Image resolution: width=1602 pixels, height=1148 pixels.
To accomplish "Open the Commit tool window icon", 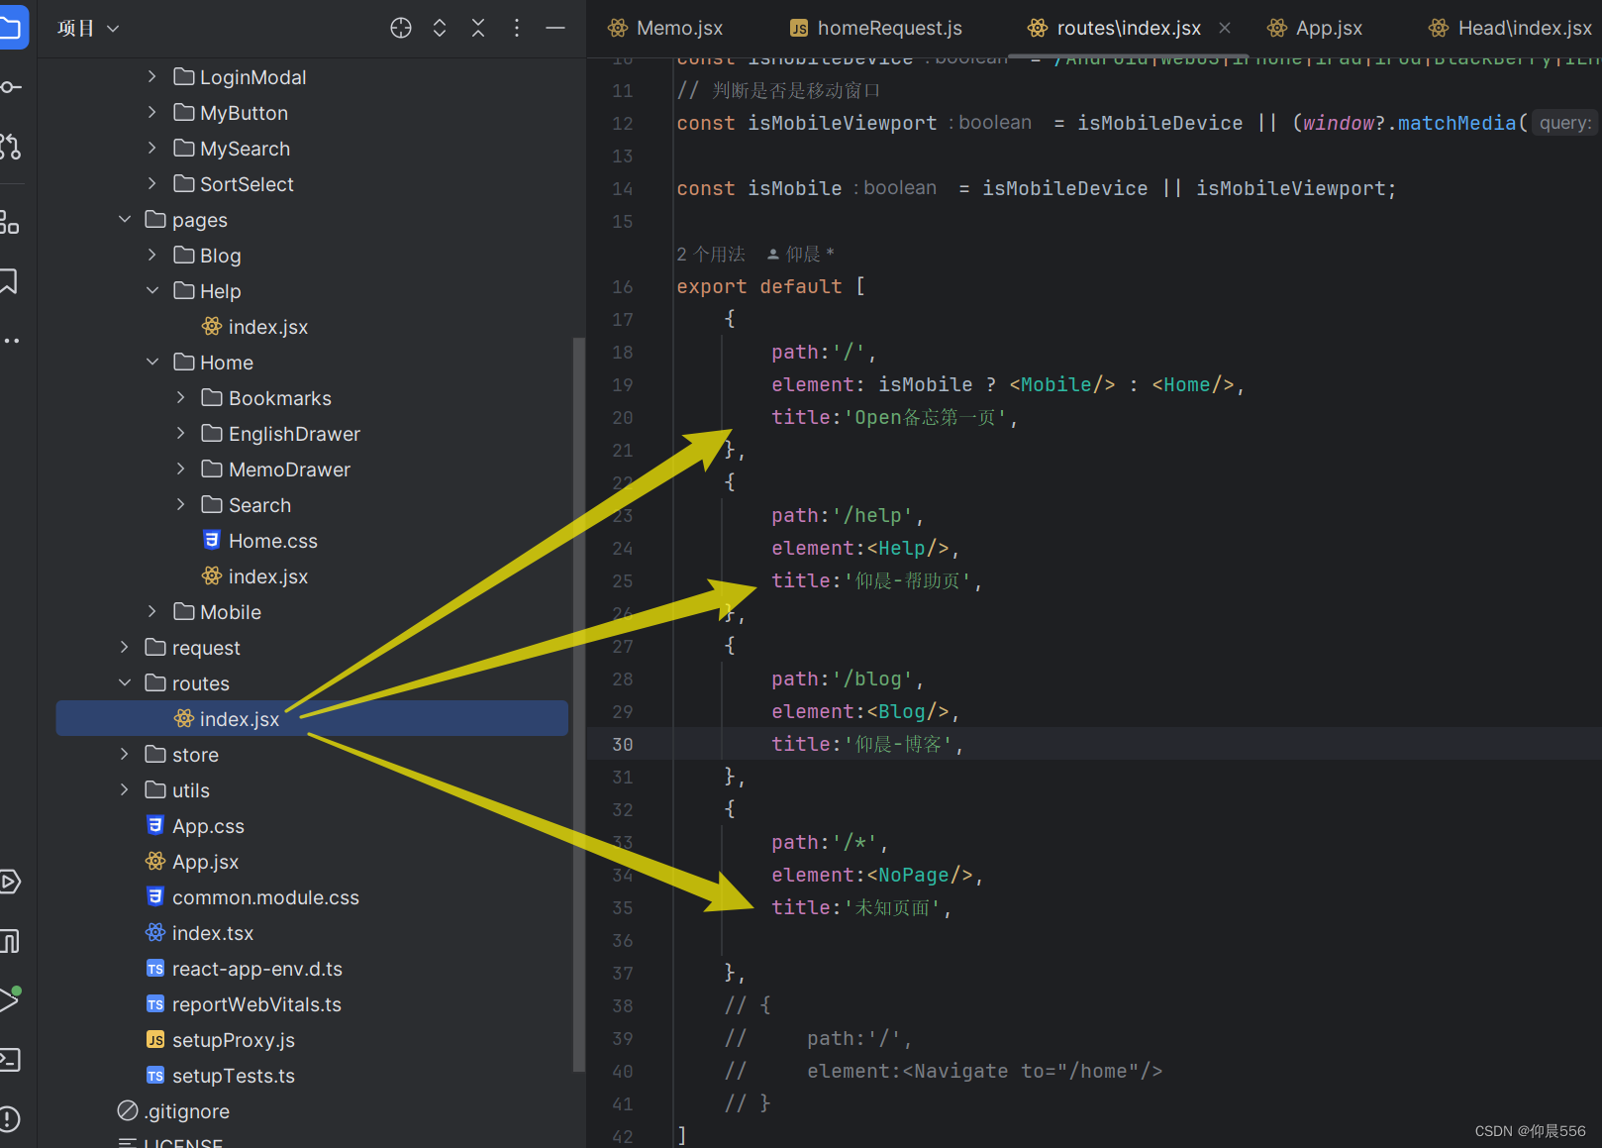I will [x=10, y=87].
